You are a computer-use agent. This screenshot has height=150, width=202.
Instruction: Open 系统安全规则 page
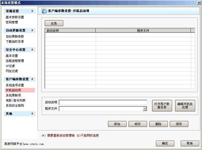click(x=15, y=105)
